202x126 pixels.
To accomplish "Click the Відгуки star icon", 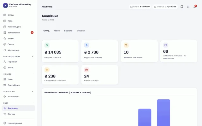I will click(5, 114).
